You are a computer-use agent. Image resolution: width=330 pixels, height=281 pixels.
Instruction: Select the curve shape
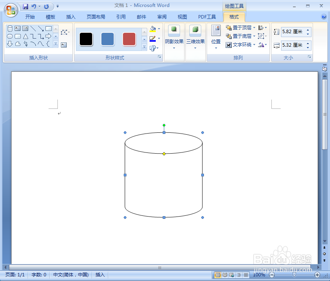pyautogui.click(x=40, y=44)
